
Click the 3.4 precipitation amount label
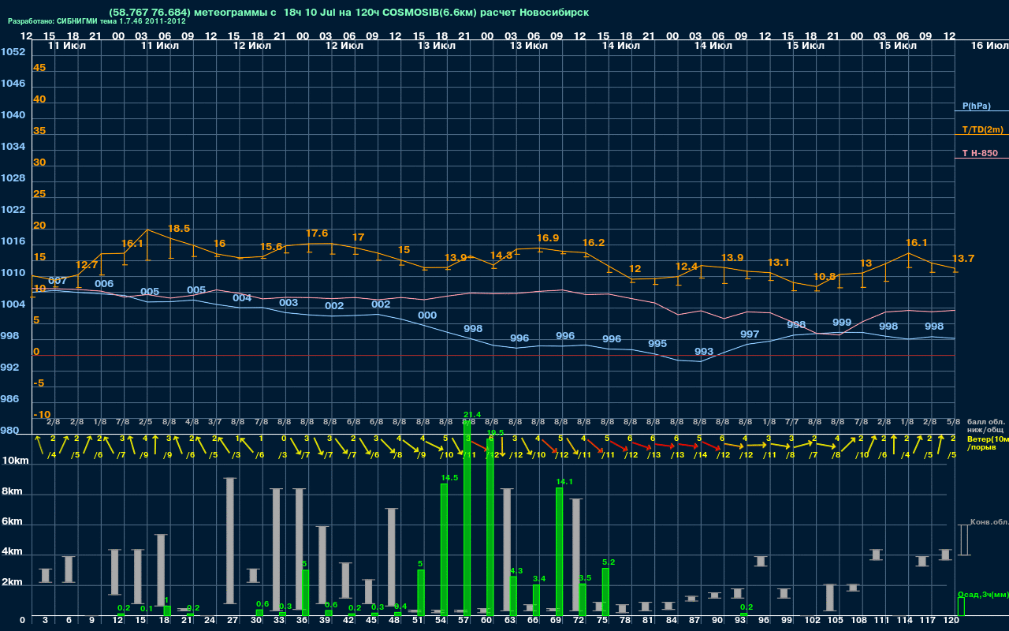pyautogui.click(x=539, y=579)
